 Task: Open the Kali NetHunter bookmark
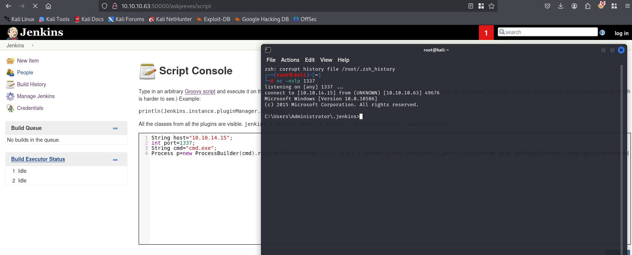(170, 19)
